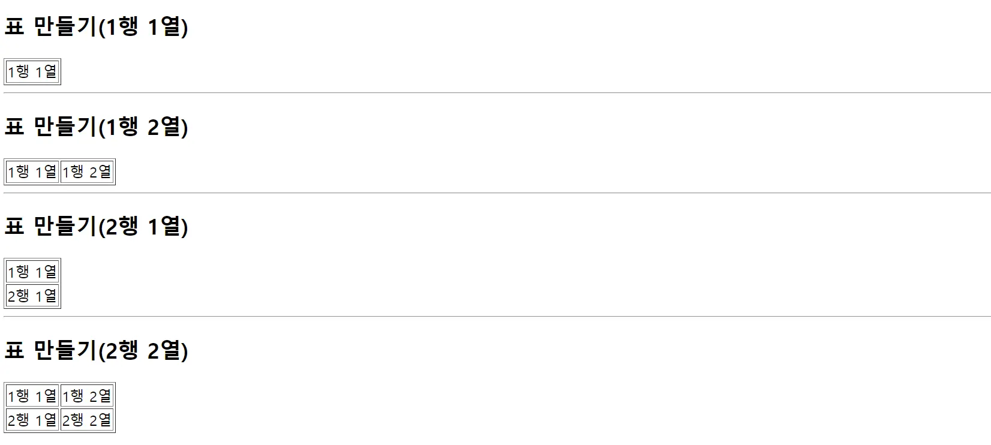Click the horizontal rule above heading 2행 2열
Image resolution: width=991 pixels, height=445 pixels.
[497, 317]
